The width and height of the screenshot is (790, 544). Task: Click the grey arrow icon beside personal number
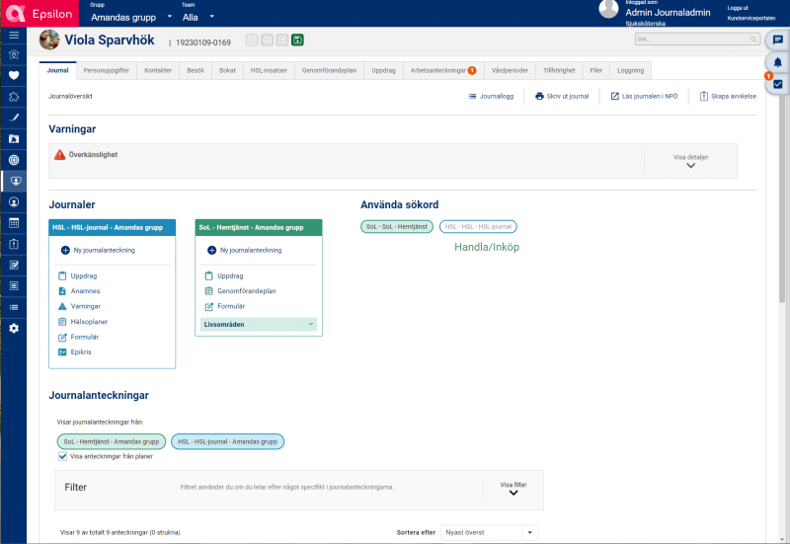pos(252,39)
